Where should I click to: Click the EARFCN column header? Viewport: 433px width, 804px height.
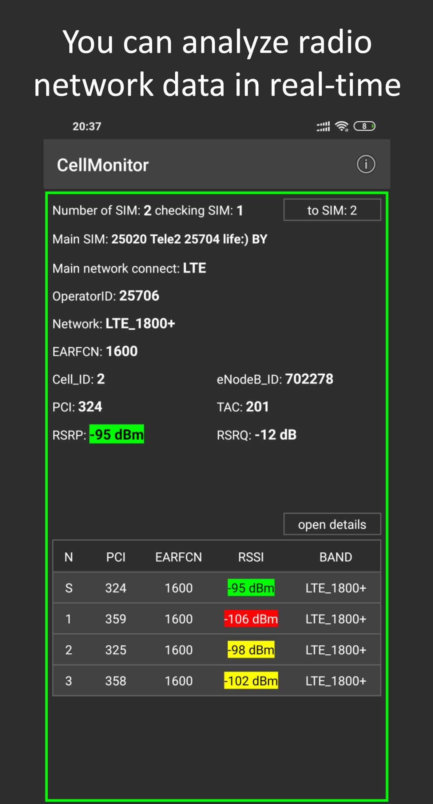[x=179, y=557]
